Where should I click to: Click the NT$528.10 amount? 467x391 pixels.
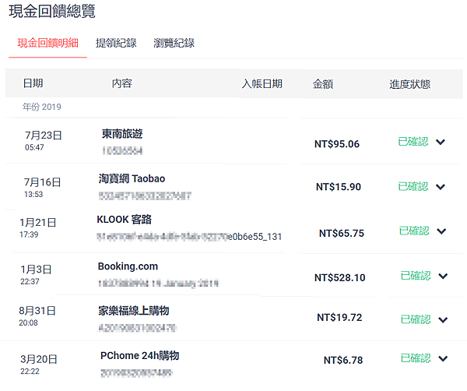(x=339, y=277)
